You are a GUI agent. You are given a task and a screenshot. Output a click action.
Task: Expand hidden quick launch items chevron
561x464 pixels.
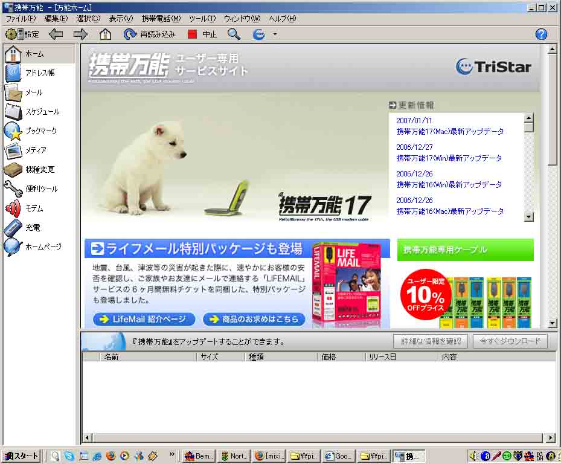(x=172, y=454)
